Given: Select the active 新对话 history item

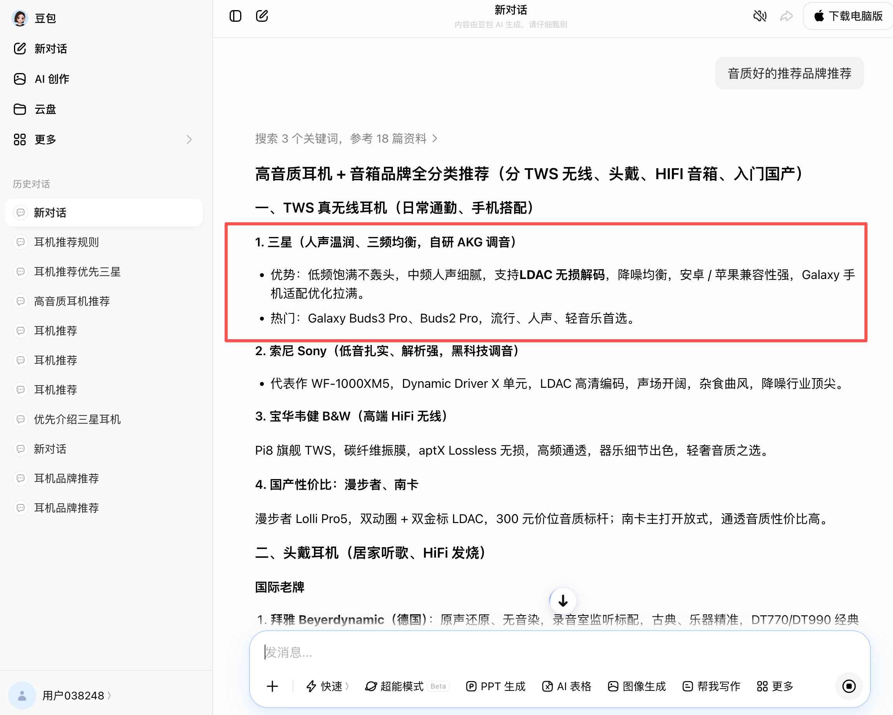Looking at the screenshot, I should point(103,213).
